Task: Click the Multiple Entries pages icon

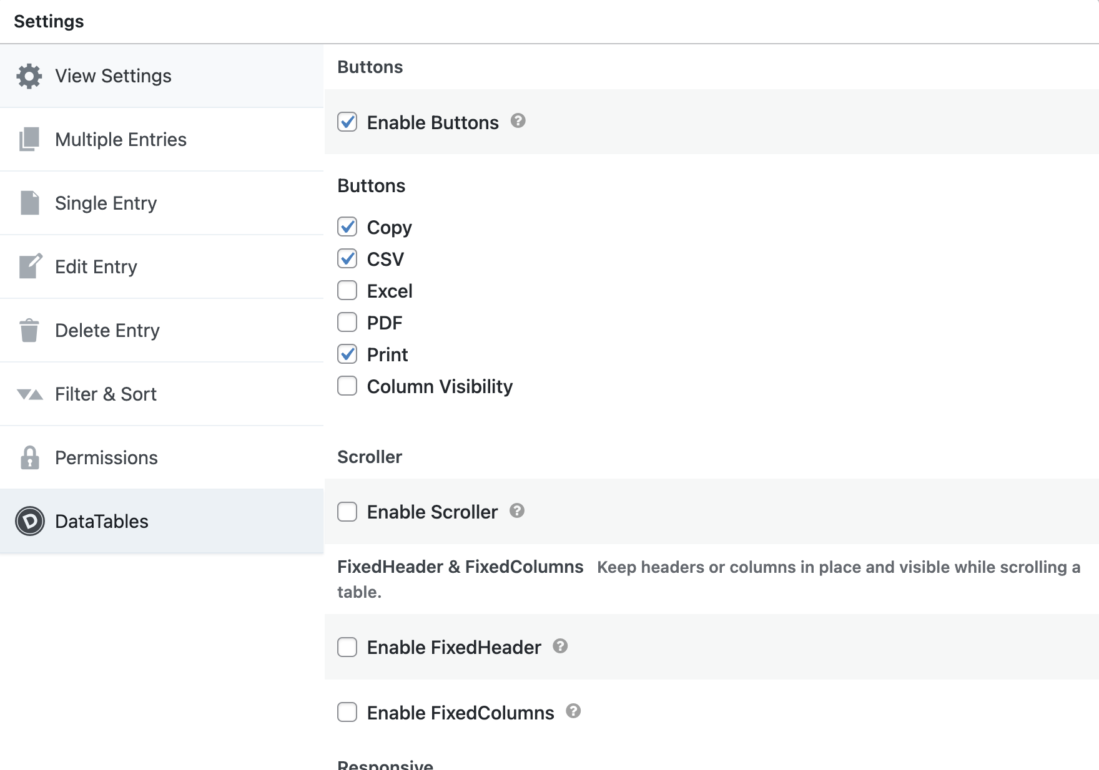Action: [x=29, y=140]
